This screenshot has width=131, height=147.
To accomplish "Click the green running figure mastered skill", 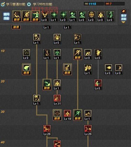I will point(77,115).
